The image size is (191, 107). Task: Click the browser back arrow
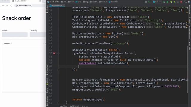tap(3, 6)
